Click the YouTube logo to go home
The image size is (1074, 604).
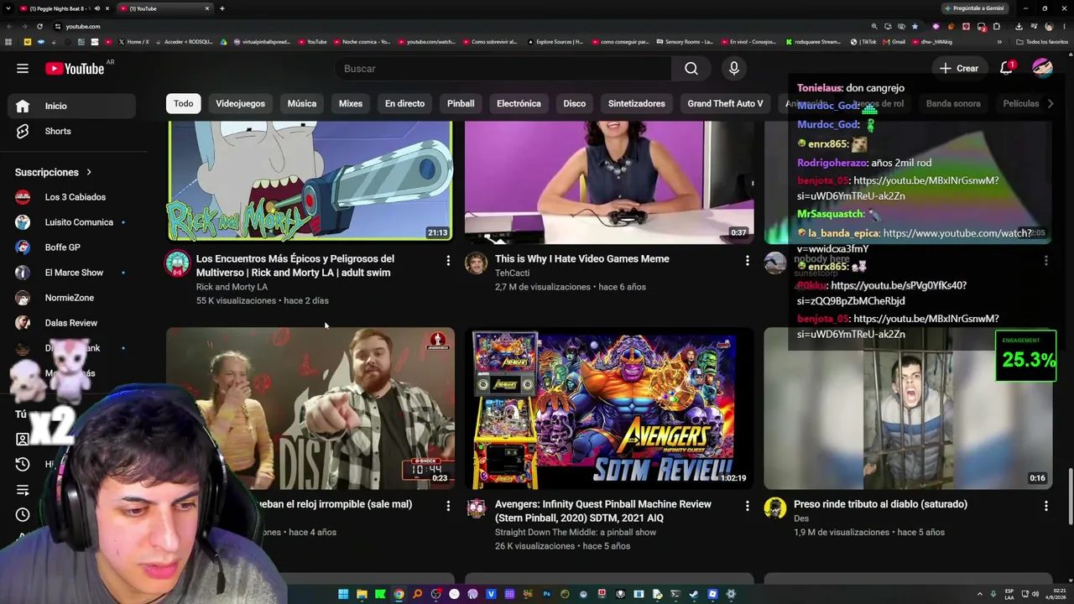[75, 69]
